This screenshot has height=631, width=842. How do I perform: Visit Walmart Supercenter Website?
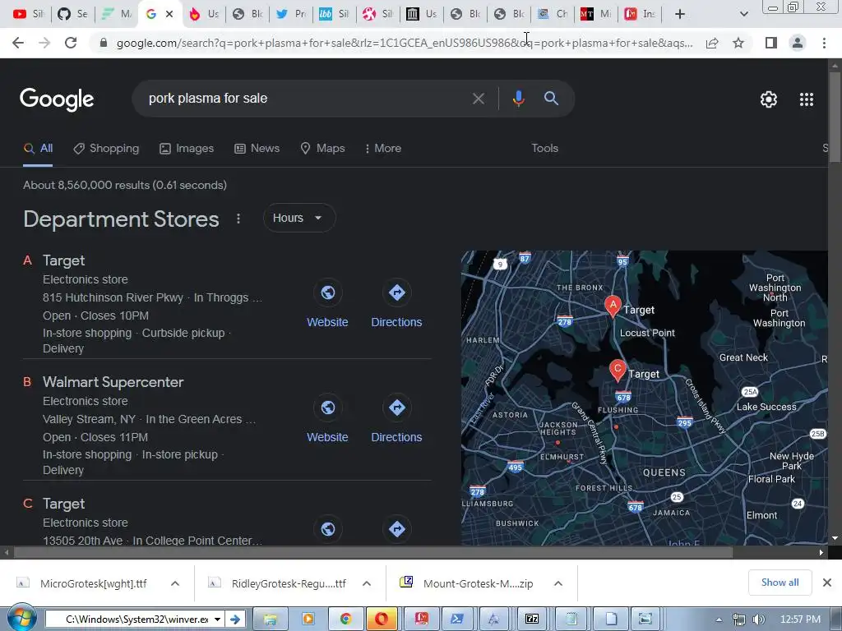click(327, 420)
